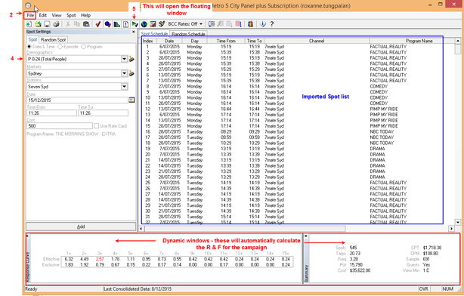Sort by the Time From column header
The height and width of the screenshot is (296, 464).
[226, 41]
